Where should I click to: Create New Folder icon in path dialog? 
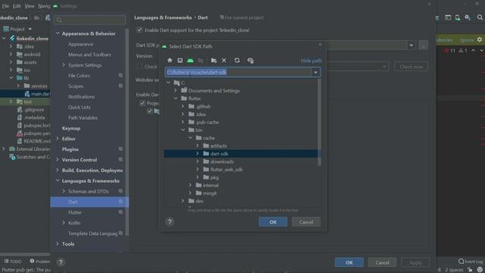tap(214, 61)
